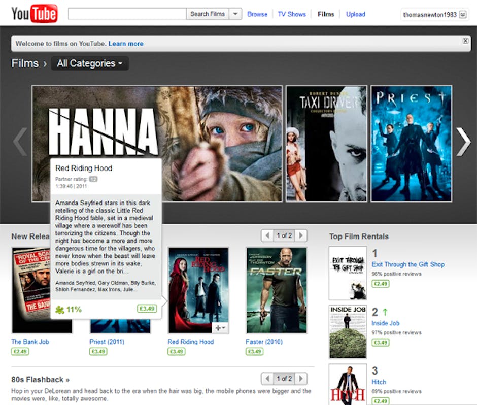Advance the film carousel with the right arrow
477x405 pixels.
[x=463, y=142]
